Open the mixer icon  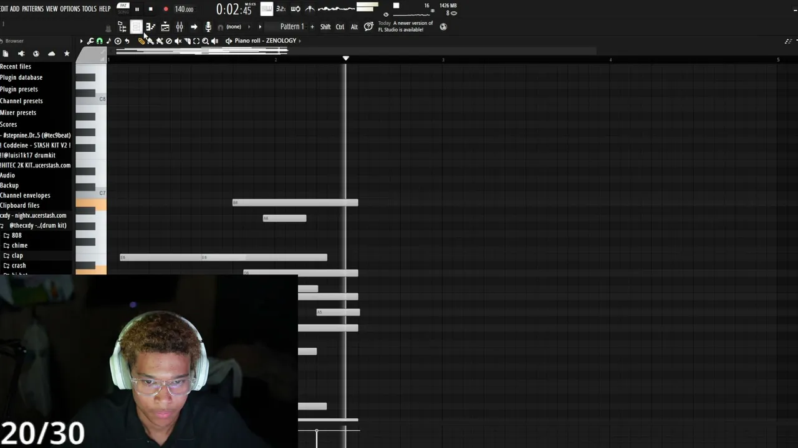coord(180,27)
